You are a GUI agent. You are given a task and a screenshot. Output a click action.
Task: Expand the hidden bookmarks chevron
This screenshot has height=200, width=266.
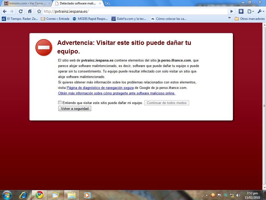click(x=229, y=18)
